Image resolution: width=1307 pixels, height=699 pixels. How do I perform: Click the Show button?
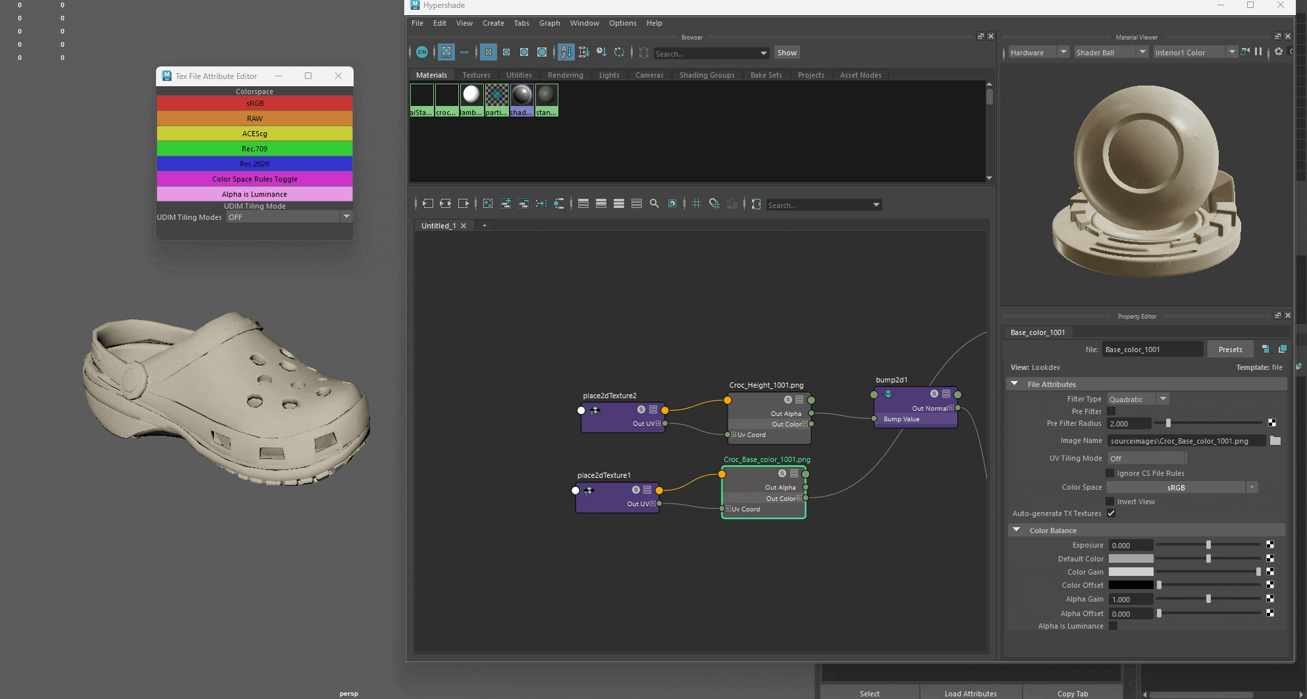click(787, 53)
